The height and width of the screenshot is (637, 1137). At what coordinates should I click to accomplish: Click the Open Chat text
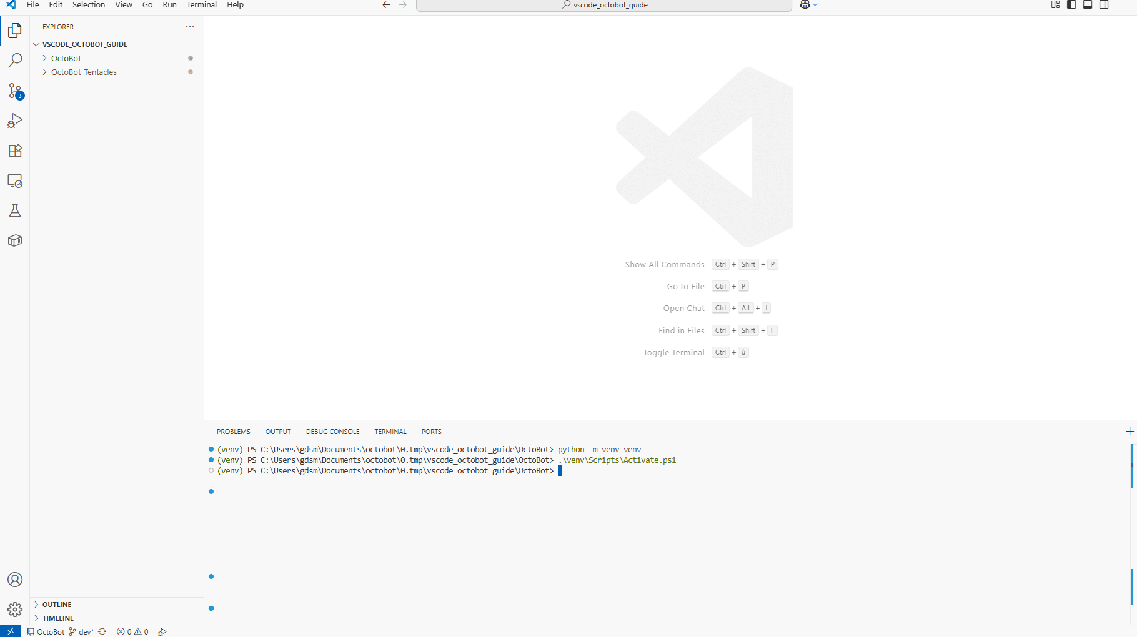coord(683,309)
